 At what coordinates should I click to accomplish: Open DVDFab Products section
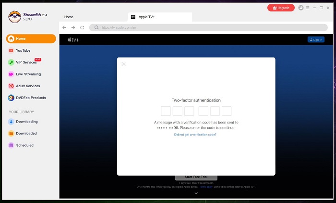pos(31,98)
